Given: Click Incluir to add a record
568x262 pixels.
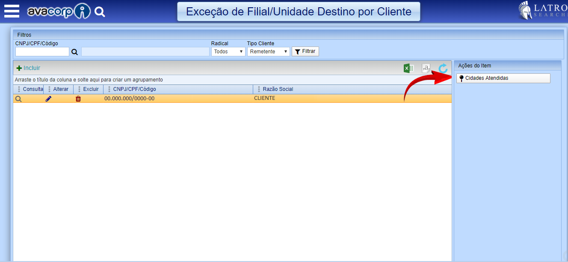Looking at the screenshot, I should pos(28,68).
